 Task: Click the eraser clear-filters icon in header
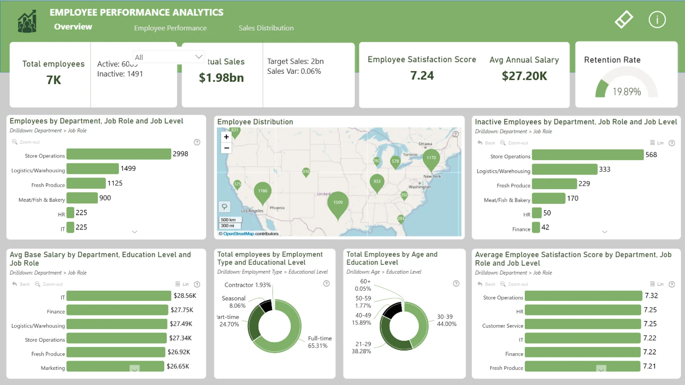click(x=623, y=20)
